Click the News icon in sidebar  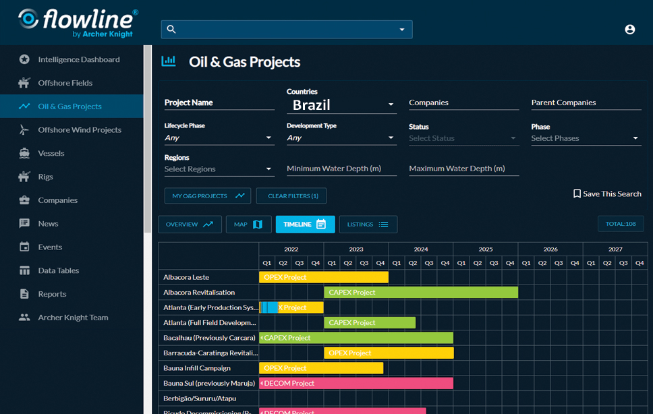coord(24,223)
